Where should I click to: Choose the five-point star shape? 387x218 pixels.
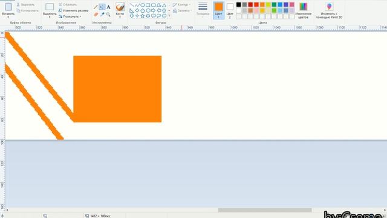pyautogui.click(x=143, y=16)
